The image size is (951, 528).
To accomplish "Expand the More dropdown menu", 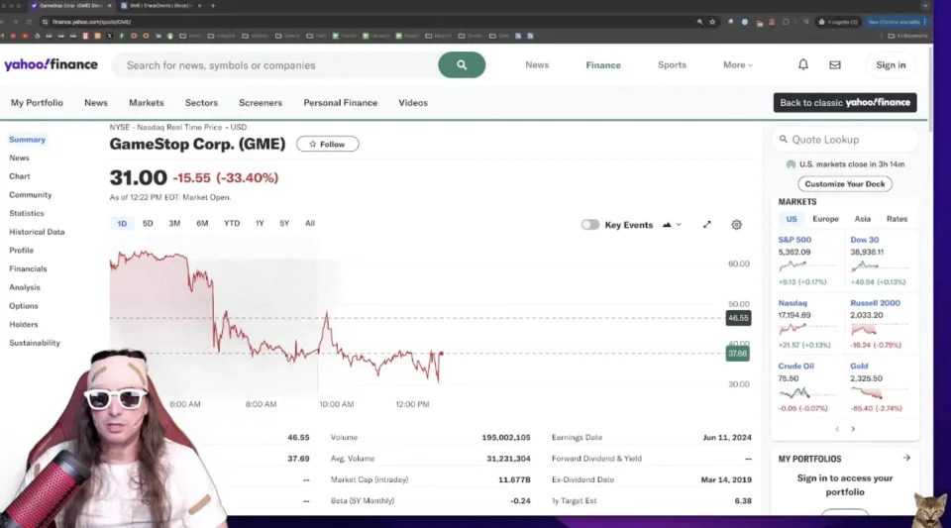I will (x=737, y=64).
